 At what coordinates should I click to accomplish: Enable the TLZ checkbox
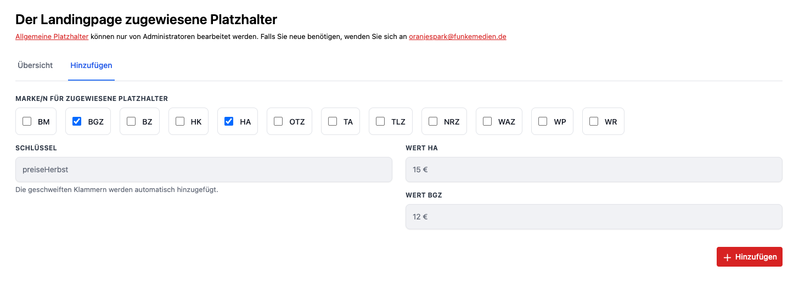tap(380, 121)
